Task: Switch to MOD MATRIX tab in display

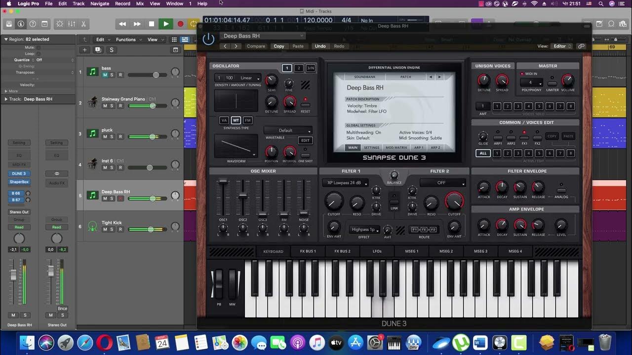Action: pos(396,147)
